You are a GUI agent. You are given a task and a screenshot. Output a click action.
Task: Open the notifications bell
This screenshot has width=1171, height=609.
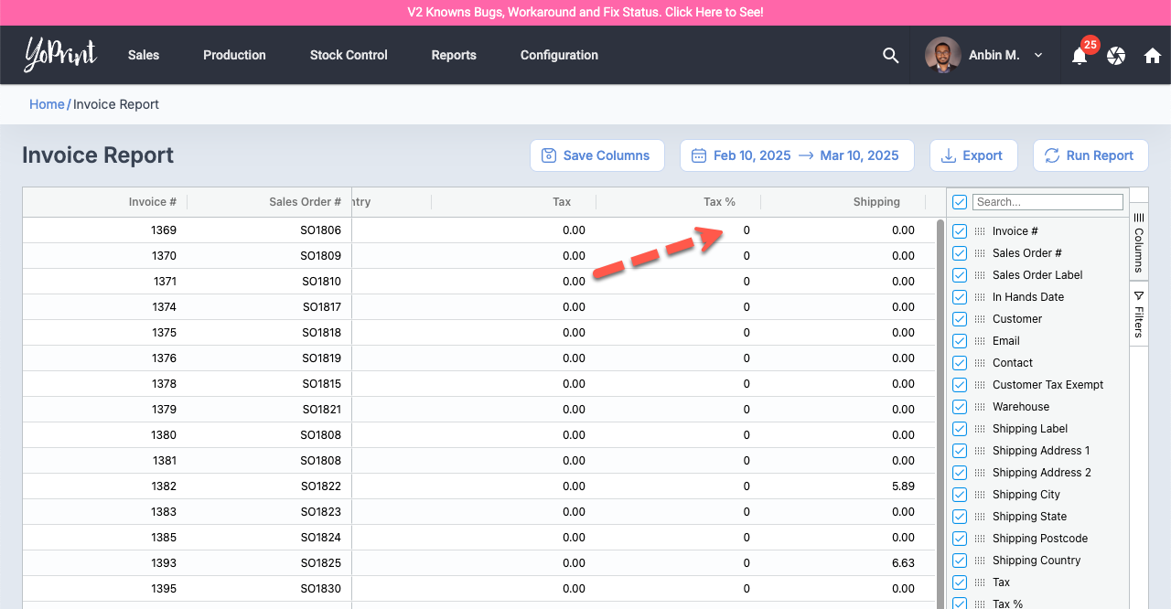coord(1080,56)
